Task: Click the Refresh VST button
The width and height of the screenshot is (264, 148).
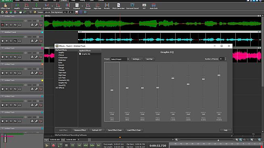Action: [97, 130]
